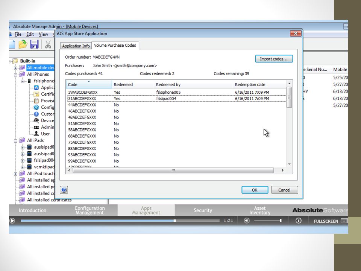Click the Redemption date column header

259,85
